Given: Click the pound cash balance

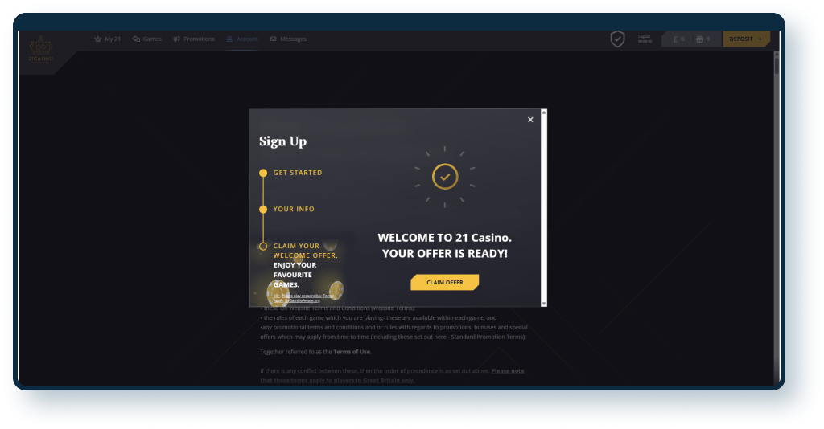Looking at the screenshot, I should point(678,39).
